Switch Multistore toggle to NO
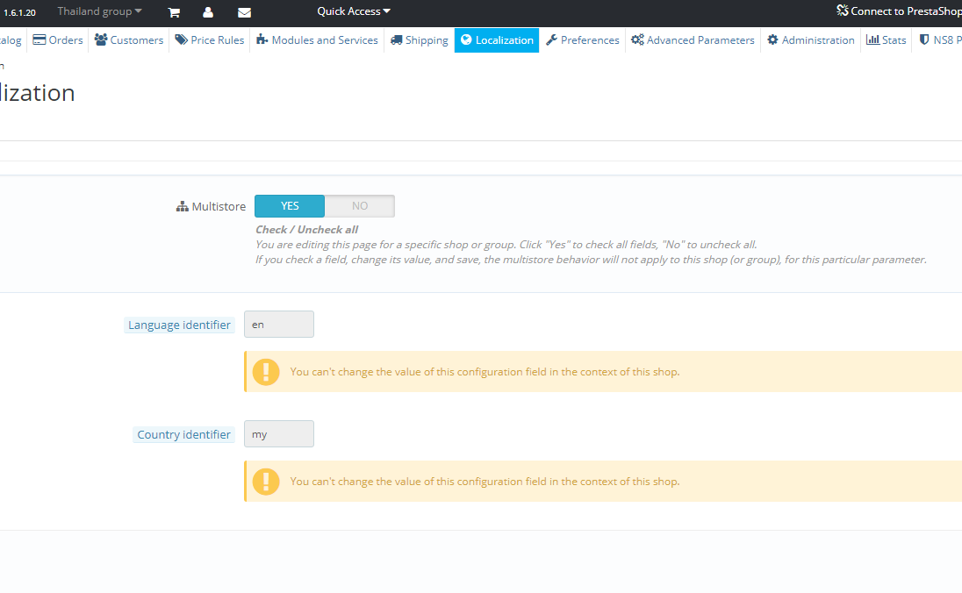The height and width of the screenshot is (593, 962). click(360, 206)
